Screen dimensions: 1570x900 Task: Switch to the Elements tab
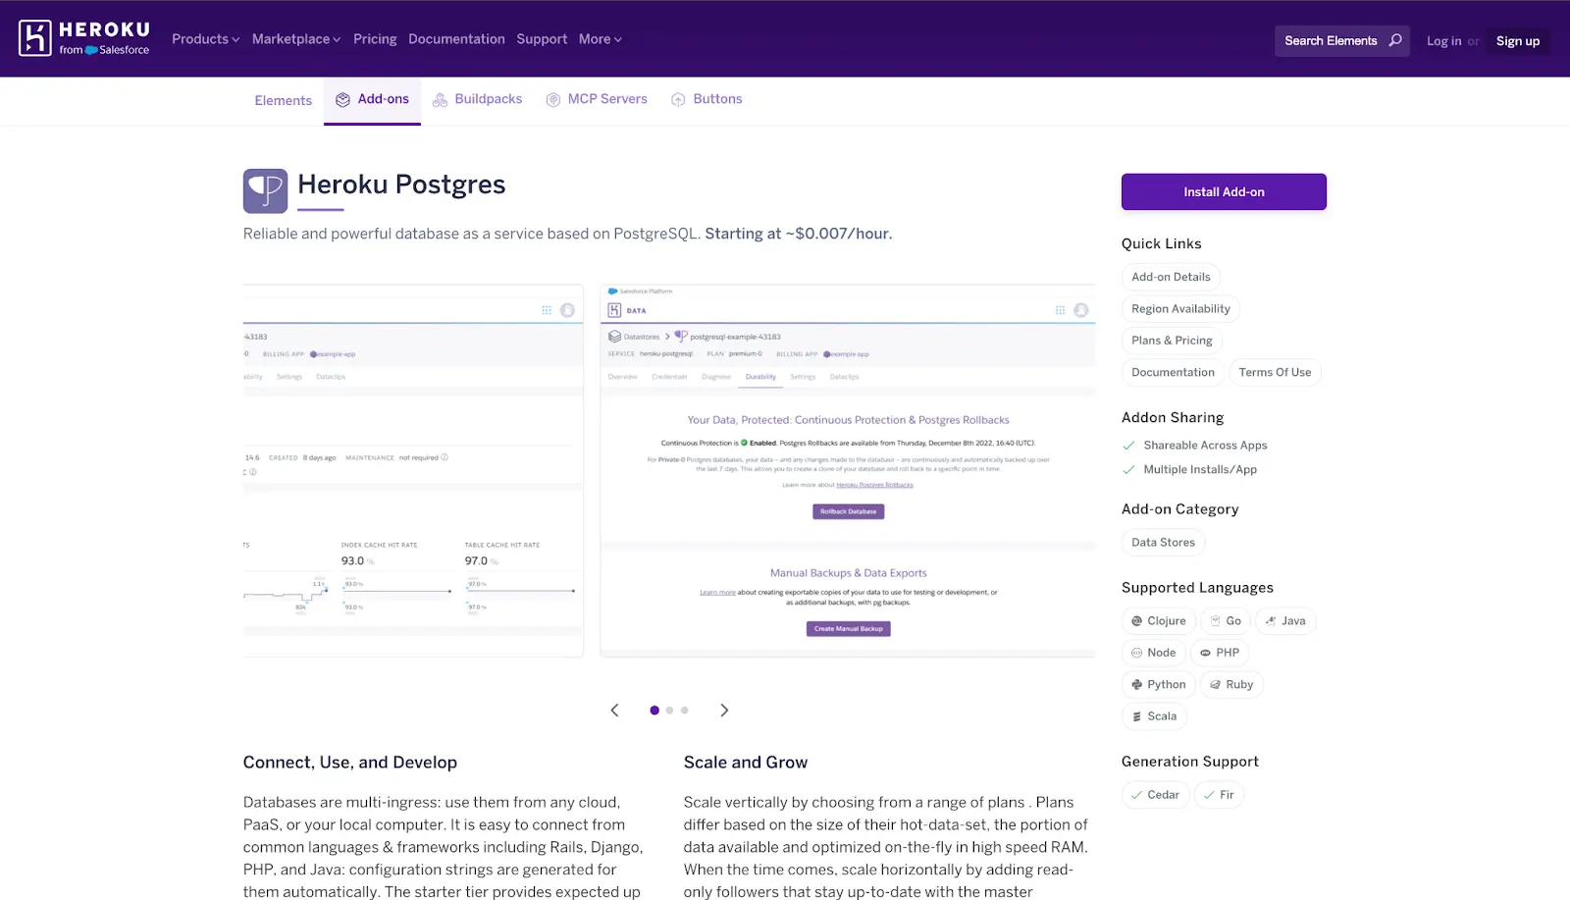(283, 99)
